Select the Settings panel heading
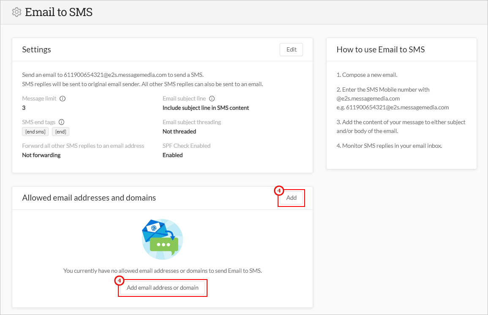Image resolution: width=488 pixels, height=315 pixels. [36, 49]
